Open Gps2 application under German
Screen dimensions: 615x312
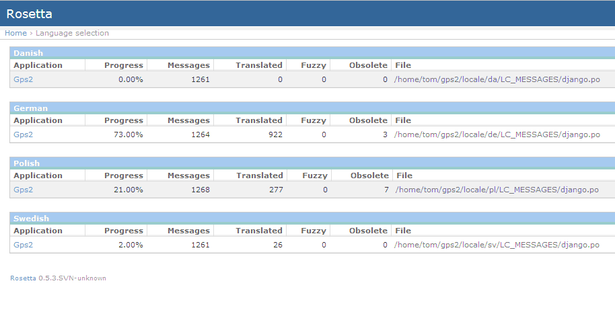[x=23, y=134]
